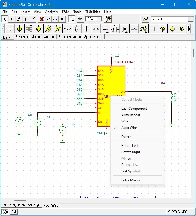Open the Insert menu
The width and height of the screenshot is (196, 216).
25,12
